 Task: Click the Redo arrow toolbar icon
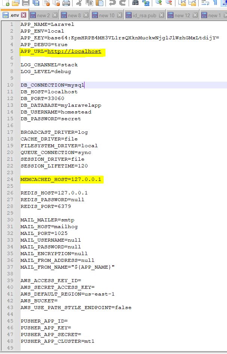point(122,3)
